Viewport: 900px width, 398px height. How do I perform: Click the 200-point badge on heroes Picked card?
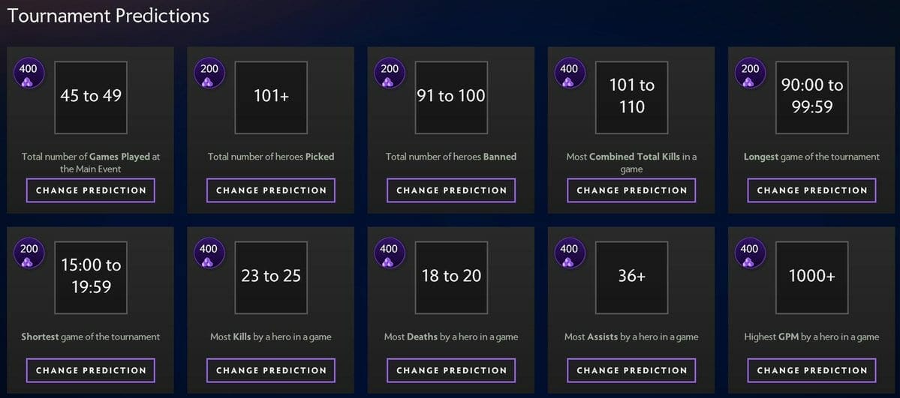click(x=209, y=74)
